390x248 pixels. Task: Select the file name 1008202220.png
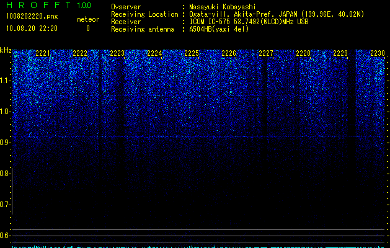pyautogui.click(x=32, y=16)
